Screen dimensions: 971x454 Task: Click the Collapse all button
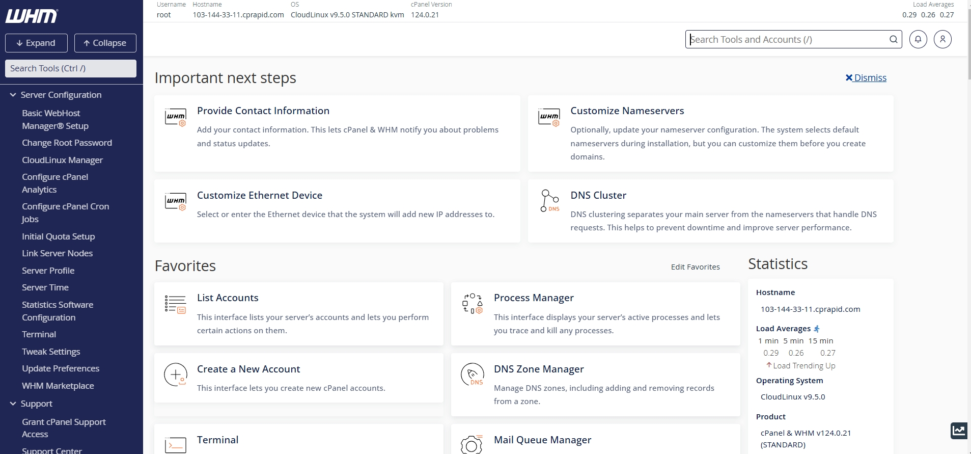[x=105, y=43]
